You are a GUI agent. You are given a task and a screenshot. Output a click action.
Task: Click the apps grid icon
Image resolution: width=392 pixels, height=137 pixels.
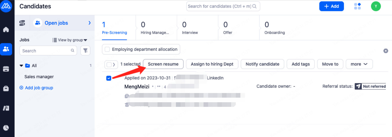(x=357, y=6)
